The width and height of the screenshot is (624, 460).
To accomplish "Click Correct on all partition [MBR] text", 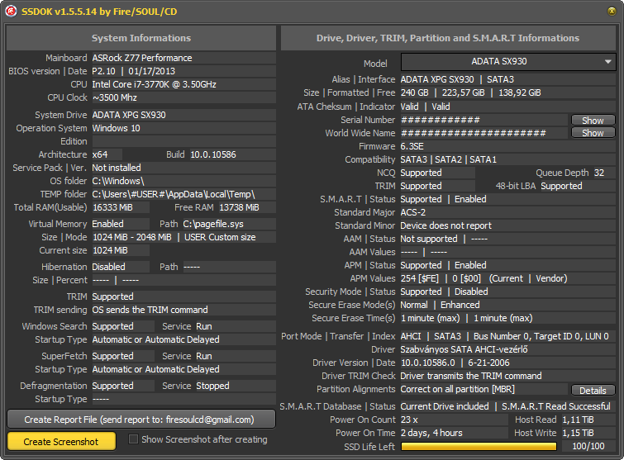I will pyautogui.click(x=458, y=389).
